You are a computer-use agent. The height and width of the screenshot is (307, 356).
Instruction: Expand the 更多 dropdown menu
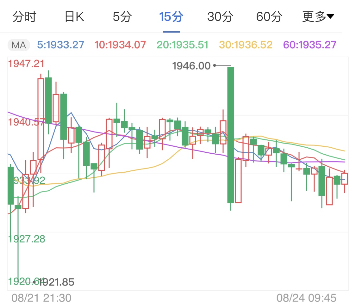click(x=318, y=17)
